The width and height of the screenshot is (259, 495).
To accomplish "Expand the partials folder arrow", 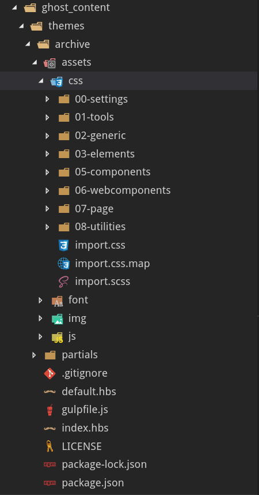I will tap(34, 355).
